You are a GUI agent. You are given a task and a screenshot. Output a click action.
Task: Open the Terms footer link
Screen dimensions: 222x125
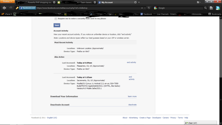180,117
